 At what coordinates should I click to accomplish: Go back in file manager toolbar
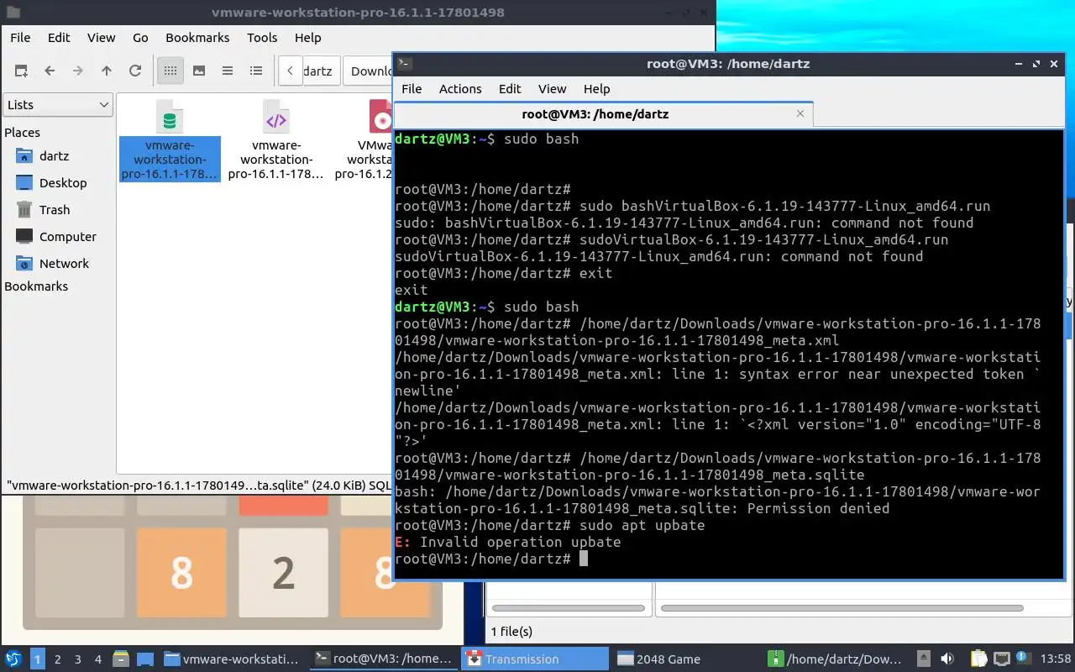click(50, 71)
